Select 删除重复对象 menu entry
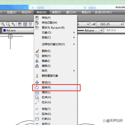Image resolution: width=125 pixels, height=125 pixels. [x=55, y=76]
